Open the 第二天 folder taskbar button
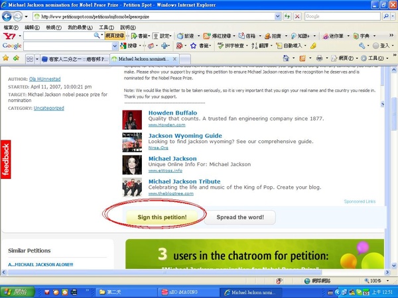This screenshot has width=398, height=298. (x=125, y=292)
